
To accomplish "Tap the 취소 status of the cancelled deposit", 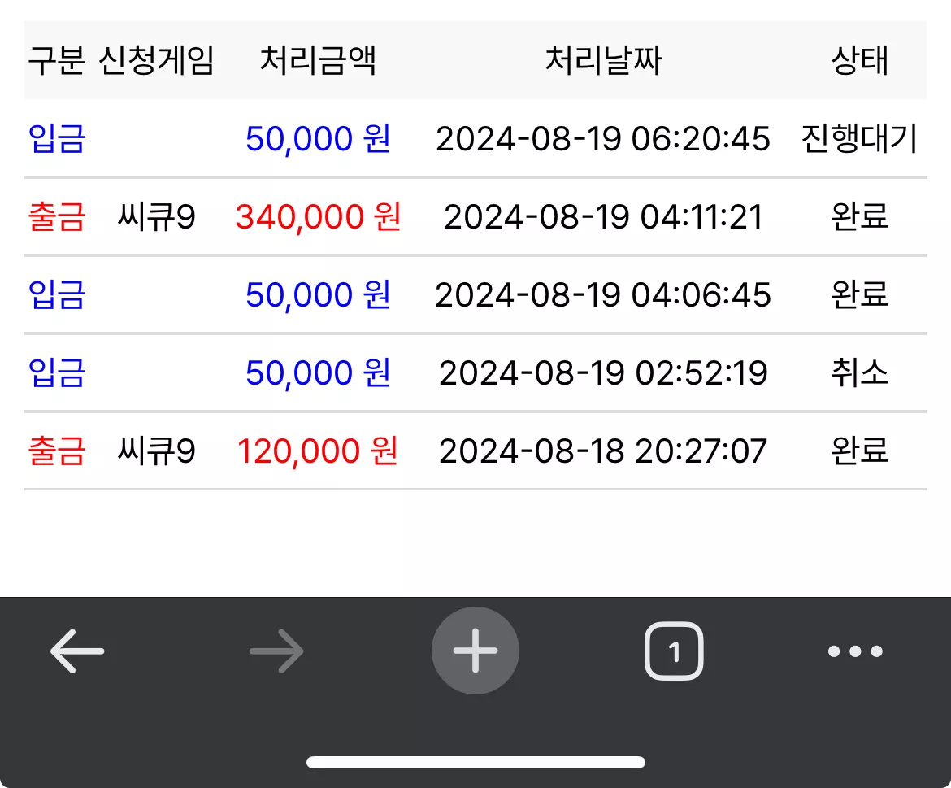I will (860, 373).
